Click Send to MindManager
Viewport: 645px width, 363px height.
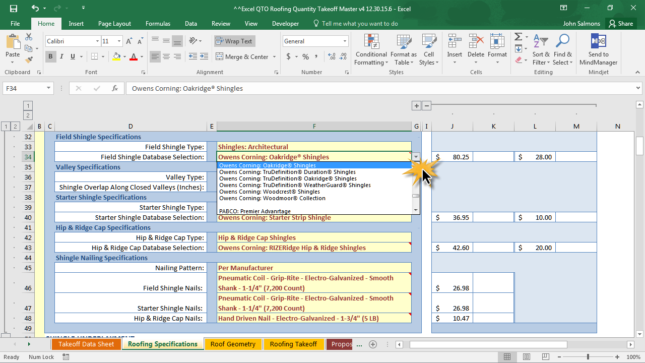598,49
